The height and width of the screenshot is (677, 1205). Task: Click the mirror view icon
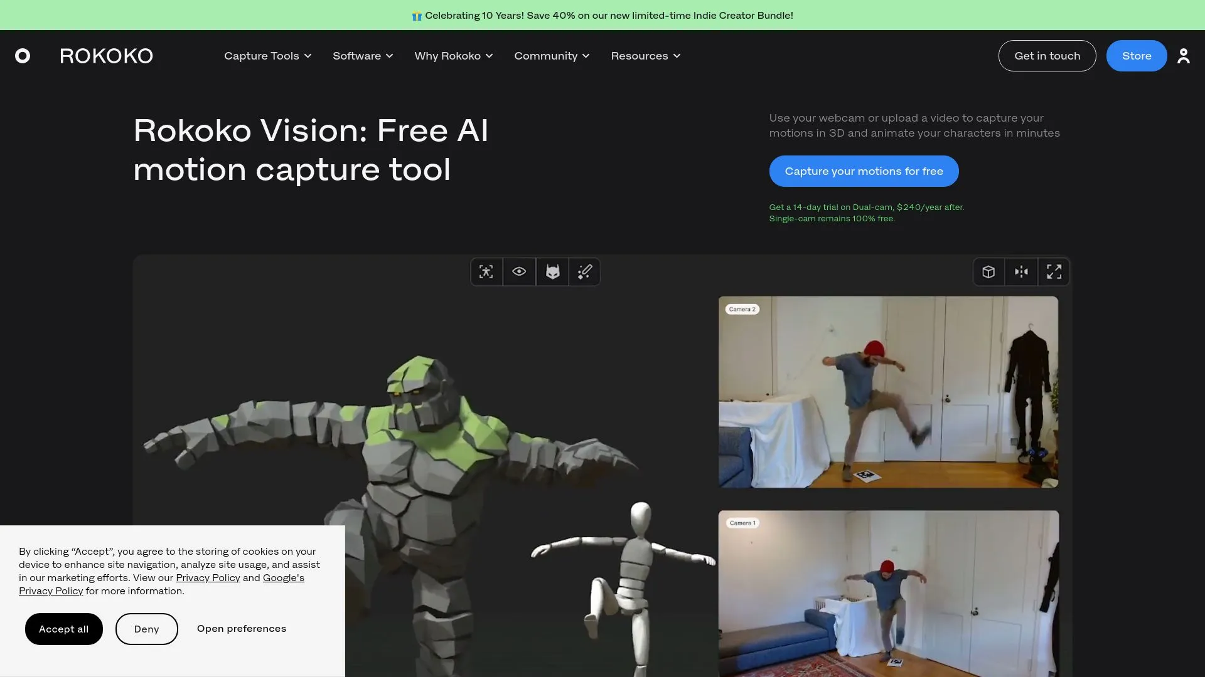click(x=1021, y=271)
